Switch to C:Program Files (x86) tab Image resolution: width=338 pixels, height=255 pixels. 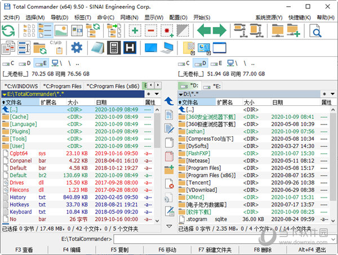[113, 86]
